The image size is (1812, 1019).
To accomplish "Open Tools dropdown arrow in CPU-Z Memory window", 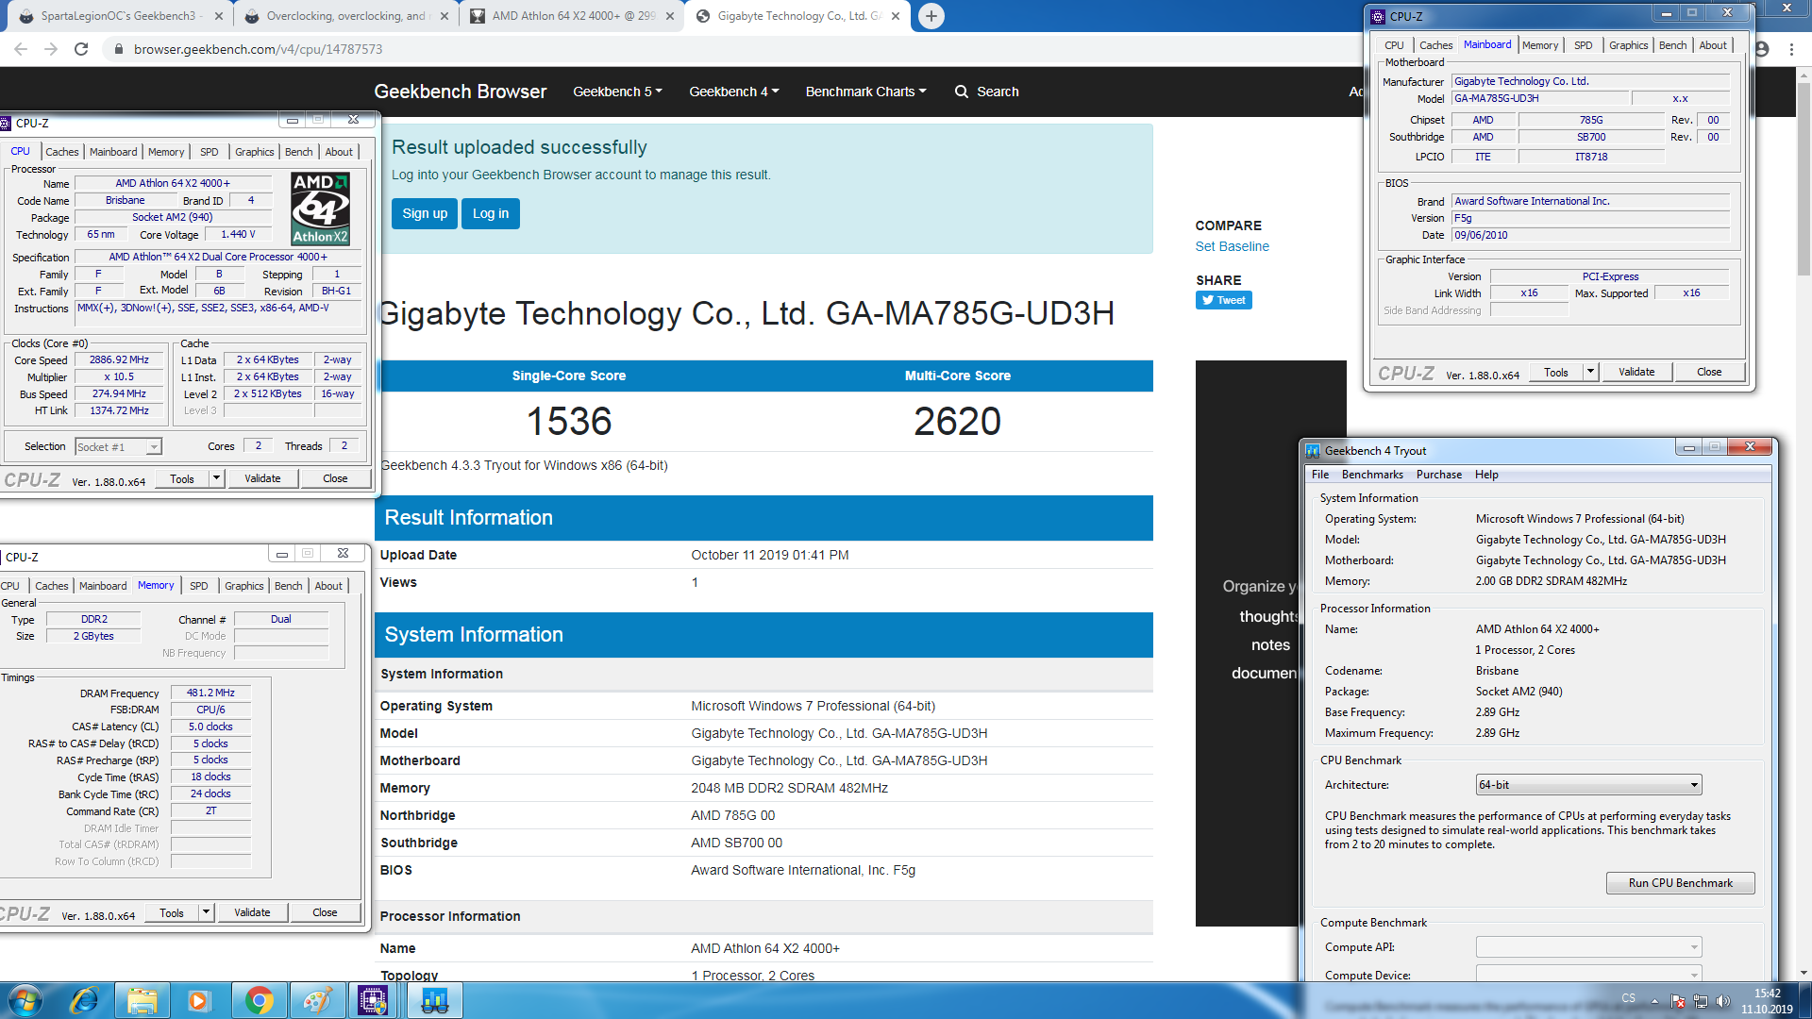I will point(206,912).
